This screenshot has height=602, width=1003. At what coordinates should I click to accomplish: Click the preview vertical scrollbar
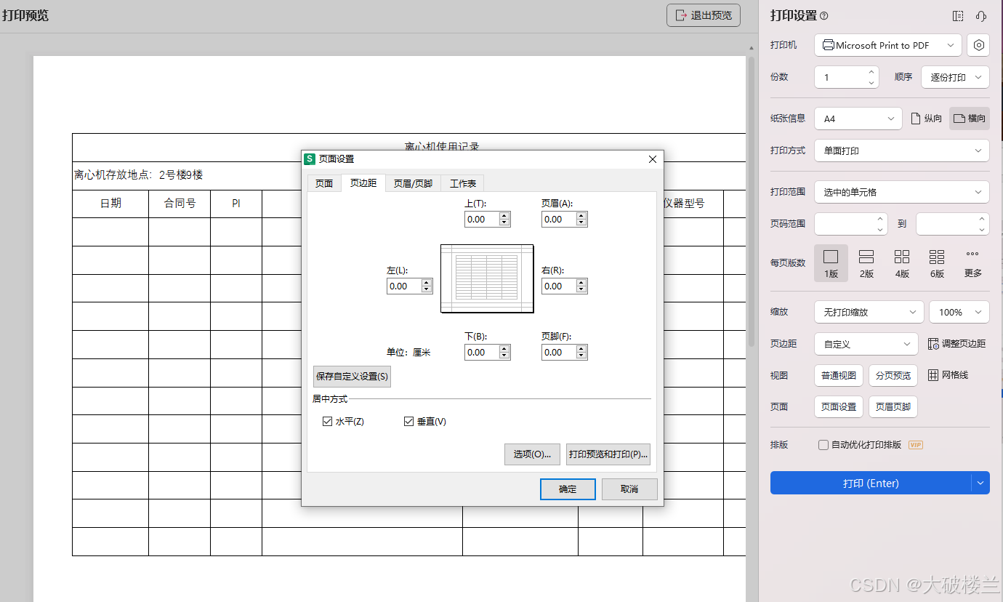click(x=751, y=202)
